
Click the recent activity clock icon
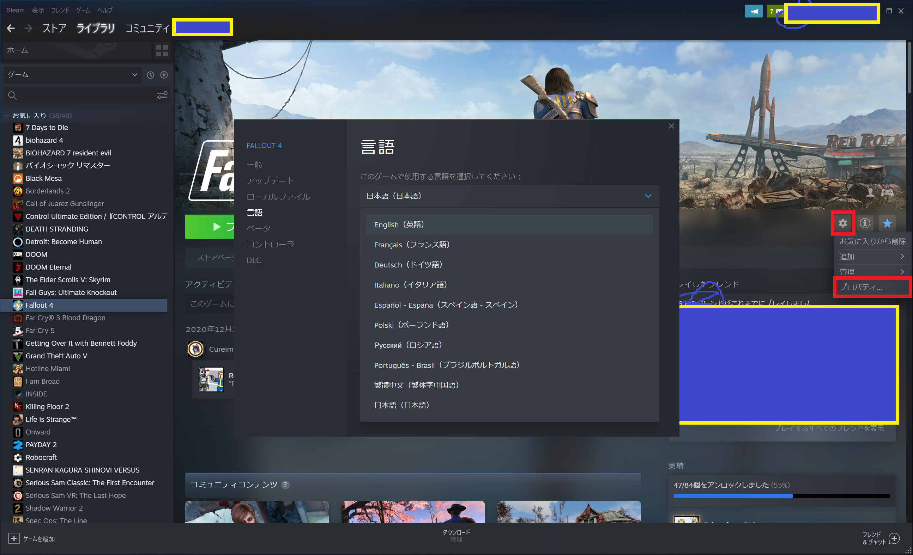150,75
